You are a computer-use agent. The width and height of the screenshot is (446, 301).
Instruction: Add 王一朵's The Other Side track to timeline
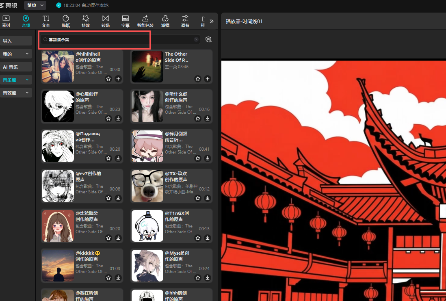208,79
